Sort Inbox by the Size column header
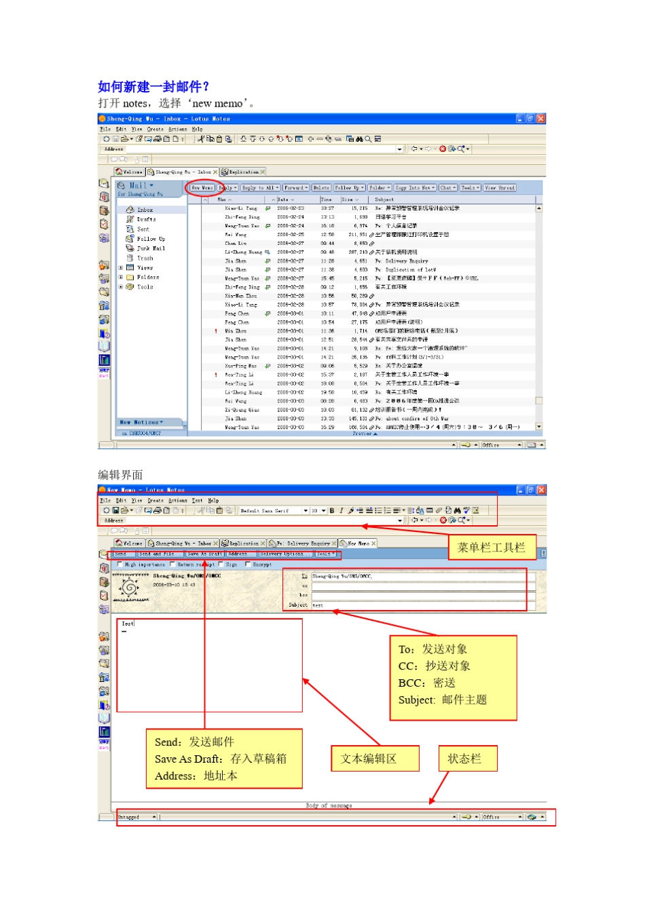Screen dimensions: 645x912 pos(355,200)
